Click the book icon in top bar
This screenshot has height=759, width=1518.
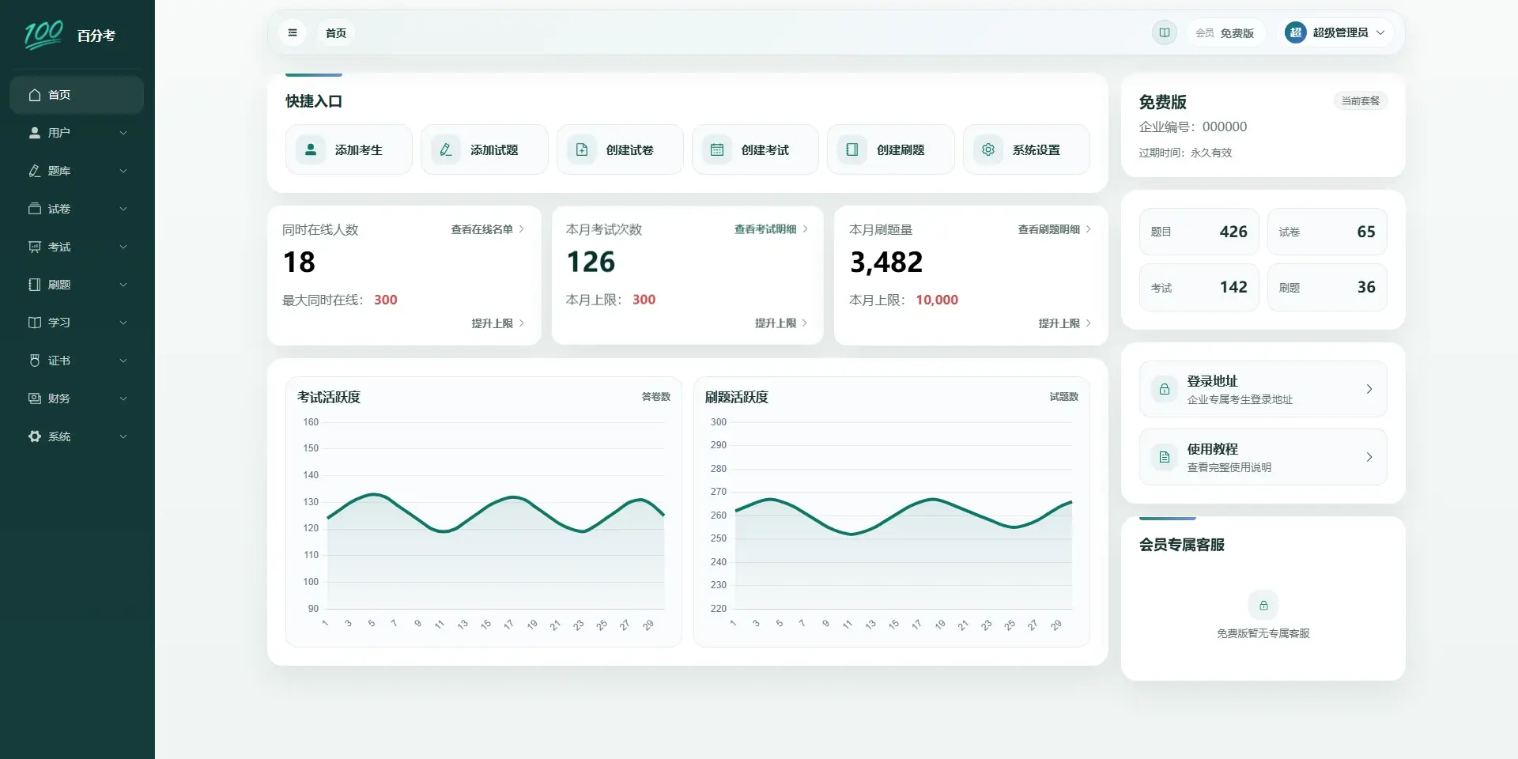tap(1165, 33)
